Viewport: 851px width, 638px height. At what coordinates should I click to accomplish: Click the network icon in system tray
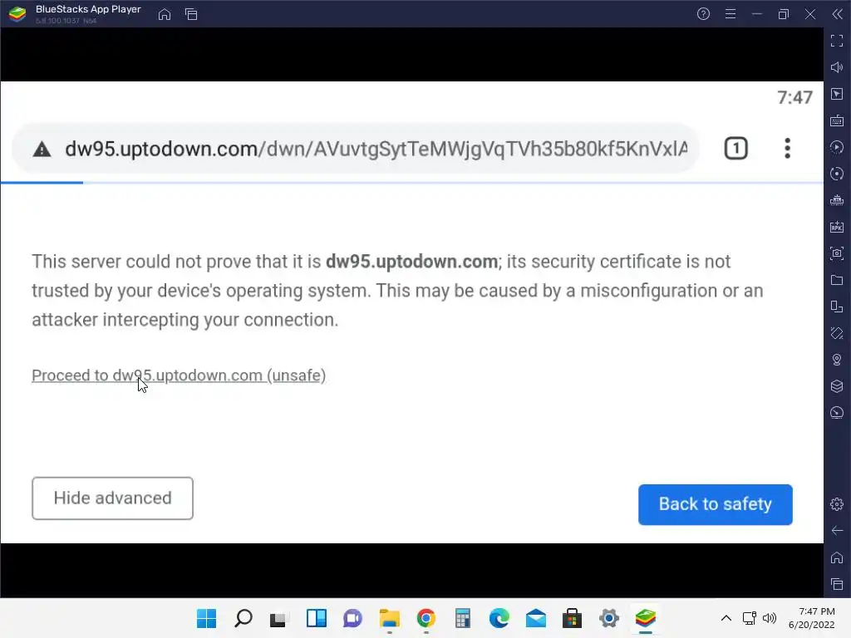click(x=750, y=618)
